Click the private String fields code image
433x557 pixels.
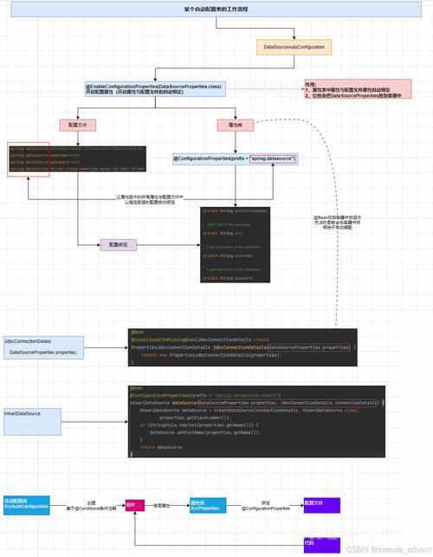pyautogui.click(x=236, y=245)
